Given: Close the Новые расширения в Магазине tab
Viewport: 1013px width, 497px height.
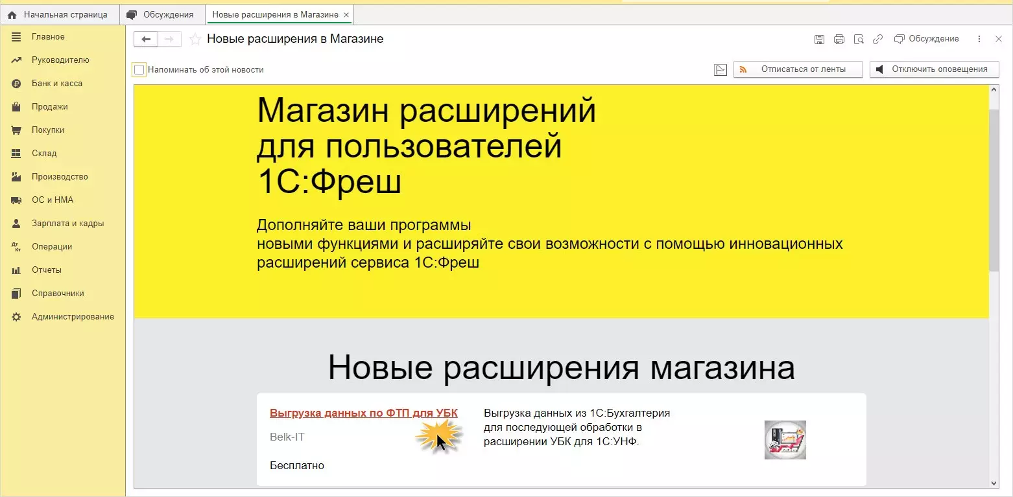Looking at the screenshot, I should pos(347,14).
